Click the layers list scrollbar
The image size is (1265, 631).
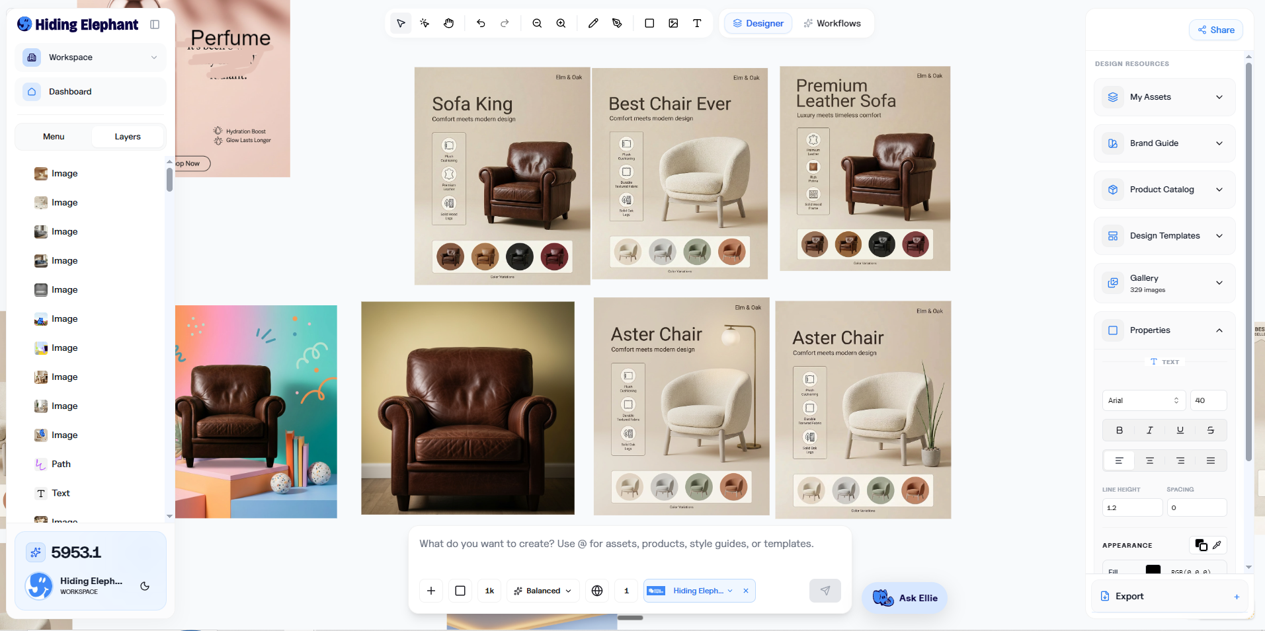[169, 180]
